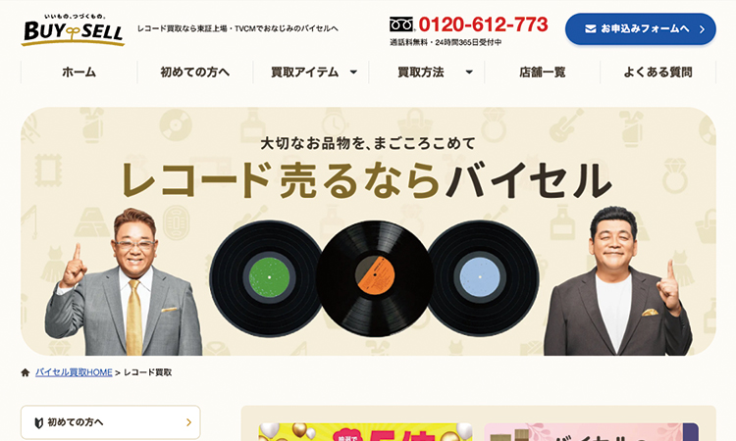
Task: Open the よくある質問 page
Action: tap(658, 73)
